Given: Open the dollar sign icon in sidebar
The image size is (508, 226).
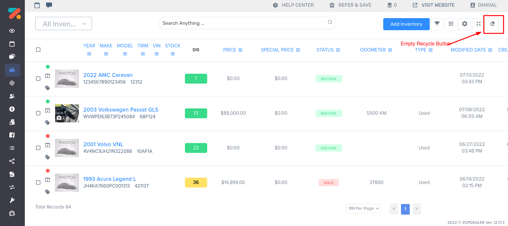Looking at the screenshot, I should click(x=12, y=109).
